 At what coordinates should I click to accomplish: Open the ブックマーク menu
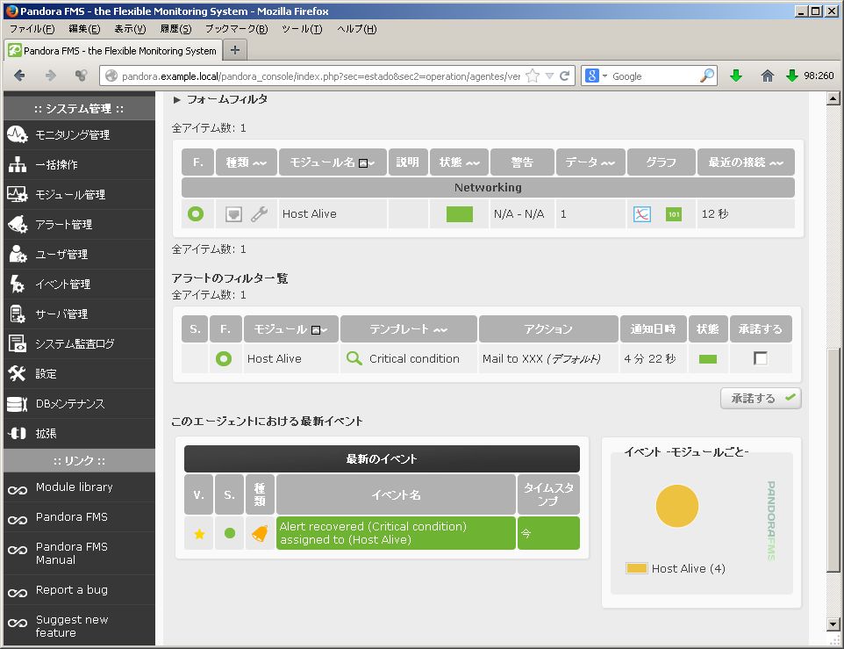236,29
